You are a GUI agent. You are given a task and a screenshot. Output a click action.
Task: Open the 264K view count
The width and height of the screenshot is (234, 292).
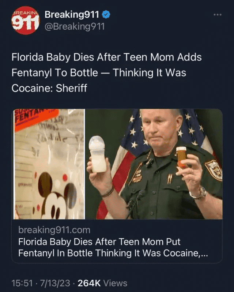pyautogui.click(x=89, y=283)
